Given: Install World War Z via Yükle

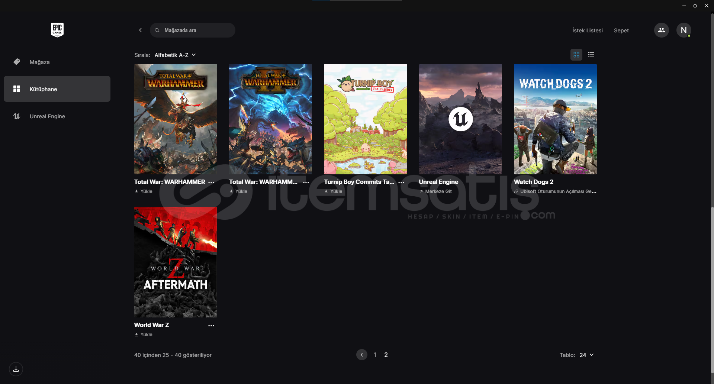Looking at the screenshot, I should point(144,335).
